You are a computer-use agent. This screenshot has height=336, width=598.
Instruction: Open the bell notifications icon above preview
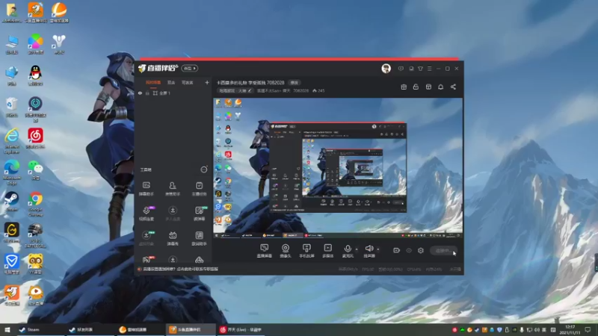(x=440, y=87)
